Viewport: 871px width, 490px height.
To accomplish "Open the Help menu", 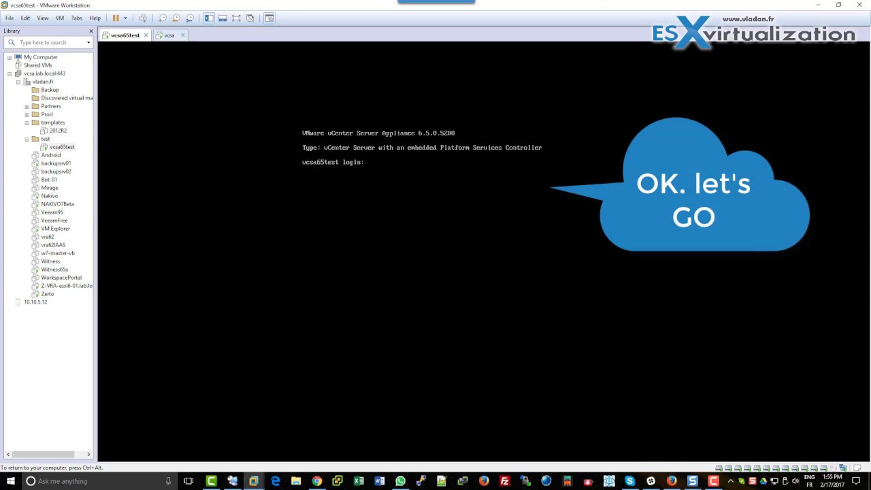I will [x=95, y=18].
